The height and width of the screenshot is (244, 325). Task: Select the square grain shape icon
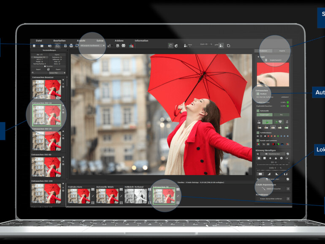pyautogui.click(x=265, y=158)
